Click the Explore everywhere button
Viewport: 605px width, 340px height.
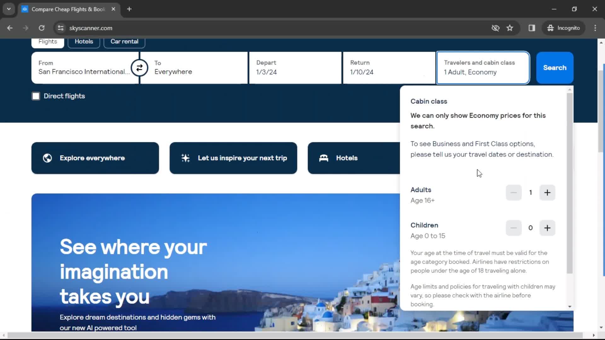95,158
